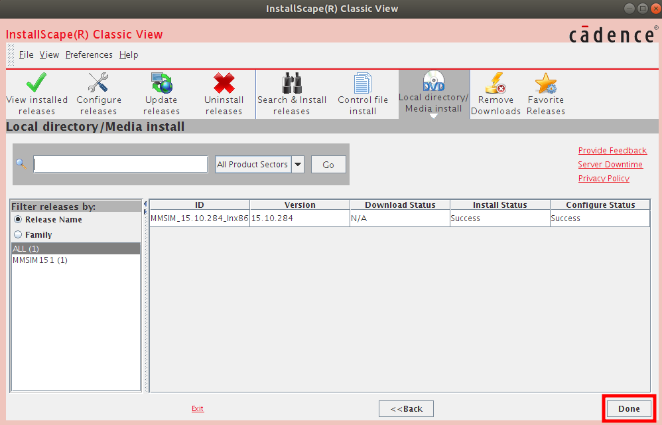This screenshot has width=662, height=425.
Task: Open the View menu
Action: 49,55
